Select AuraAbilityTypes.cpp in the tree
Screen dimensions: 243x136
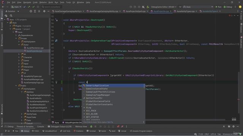(x=33, y=76)
